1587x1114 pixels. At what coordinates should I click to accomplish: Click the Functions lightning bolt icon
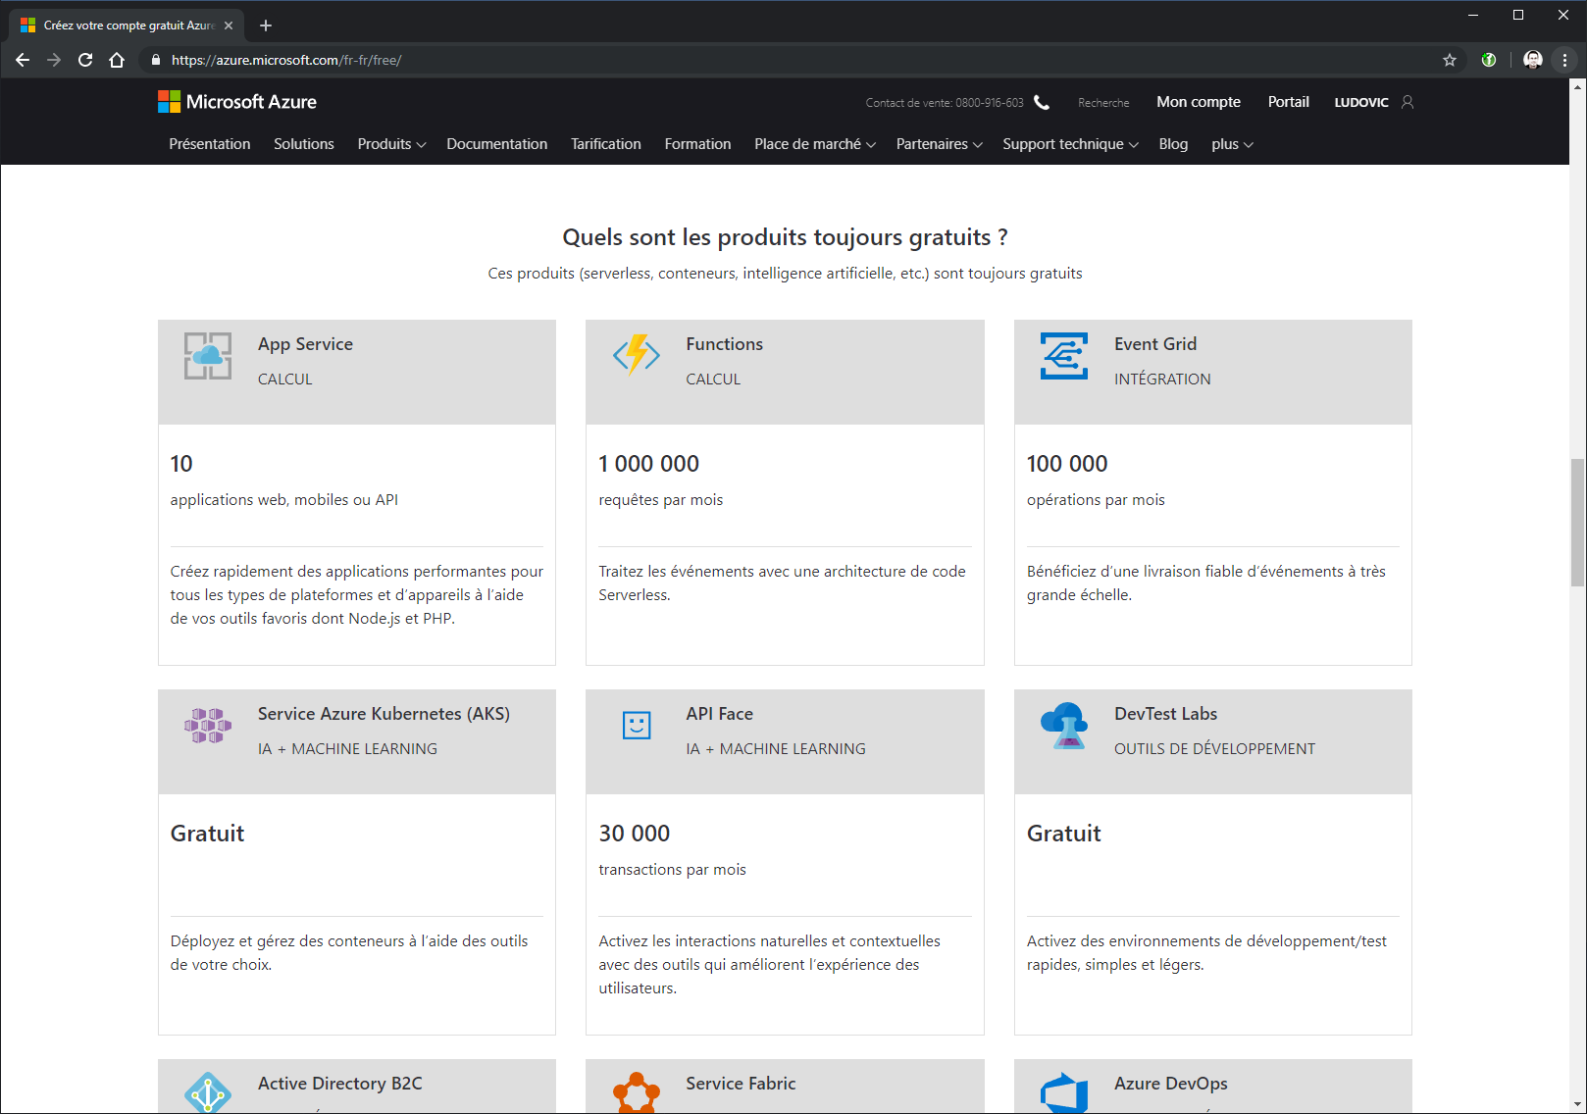tap(637, 355)
